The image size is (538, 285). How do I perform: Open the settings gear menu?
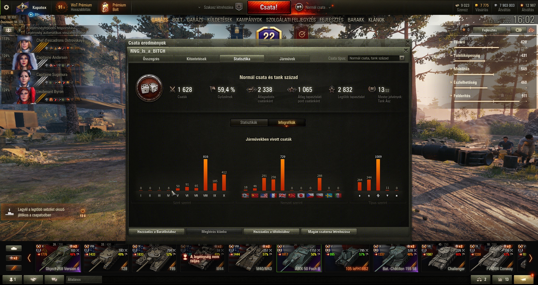pyautogui.click(x=6, y=7)
